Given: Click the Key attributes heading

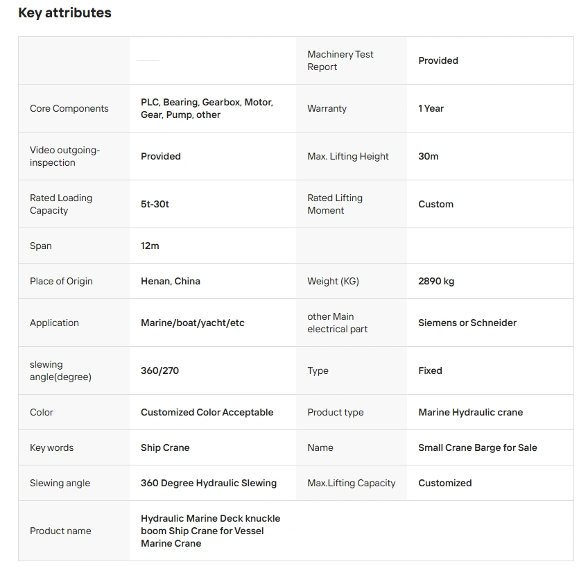Looking at the screenshot, I should pyautogui.click(x=64, y=13).
